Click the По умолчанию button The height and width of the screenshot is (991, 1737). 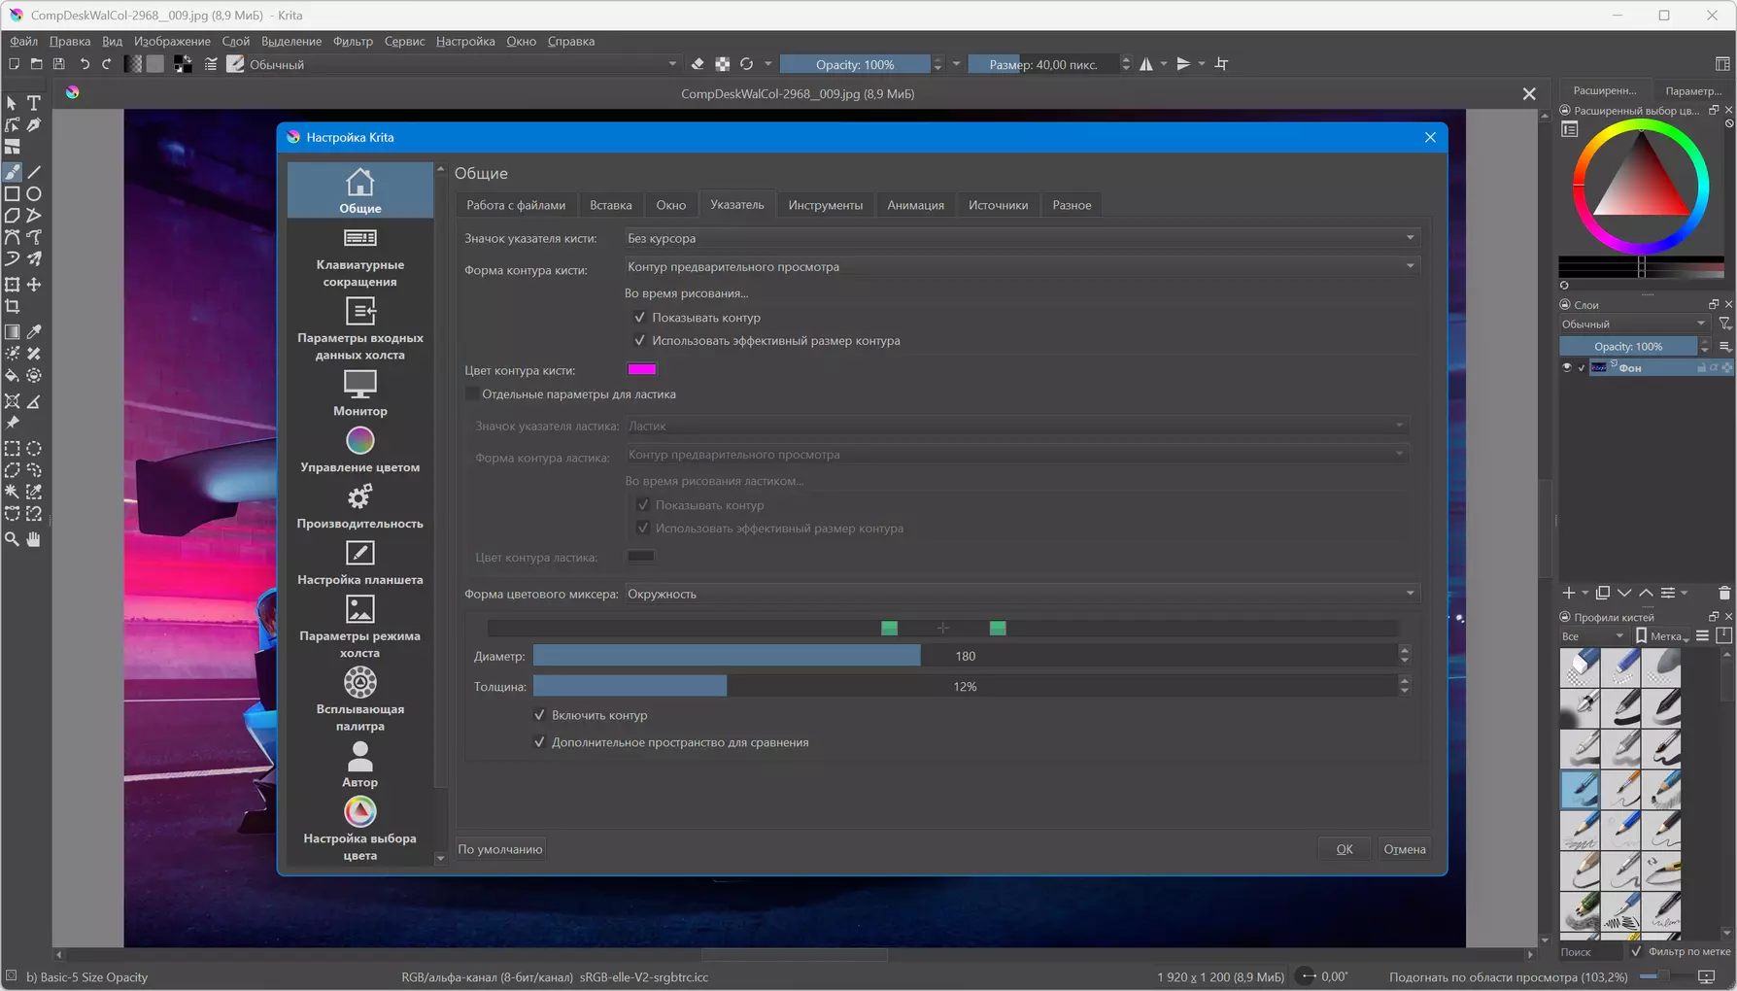(499, 849)
